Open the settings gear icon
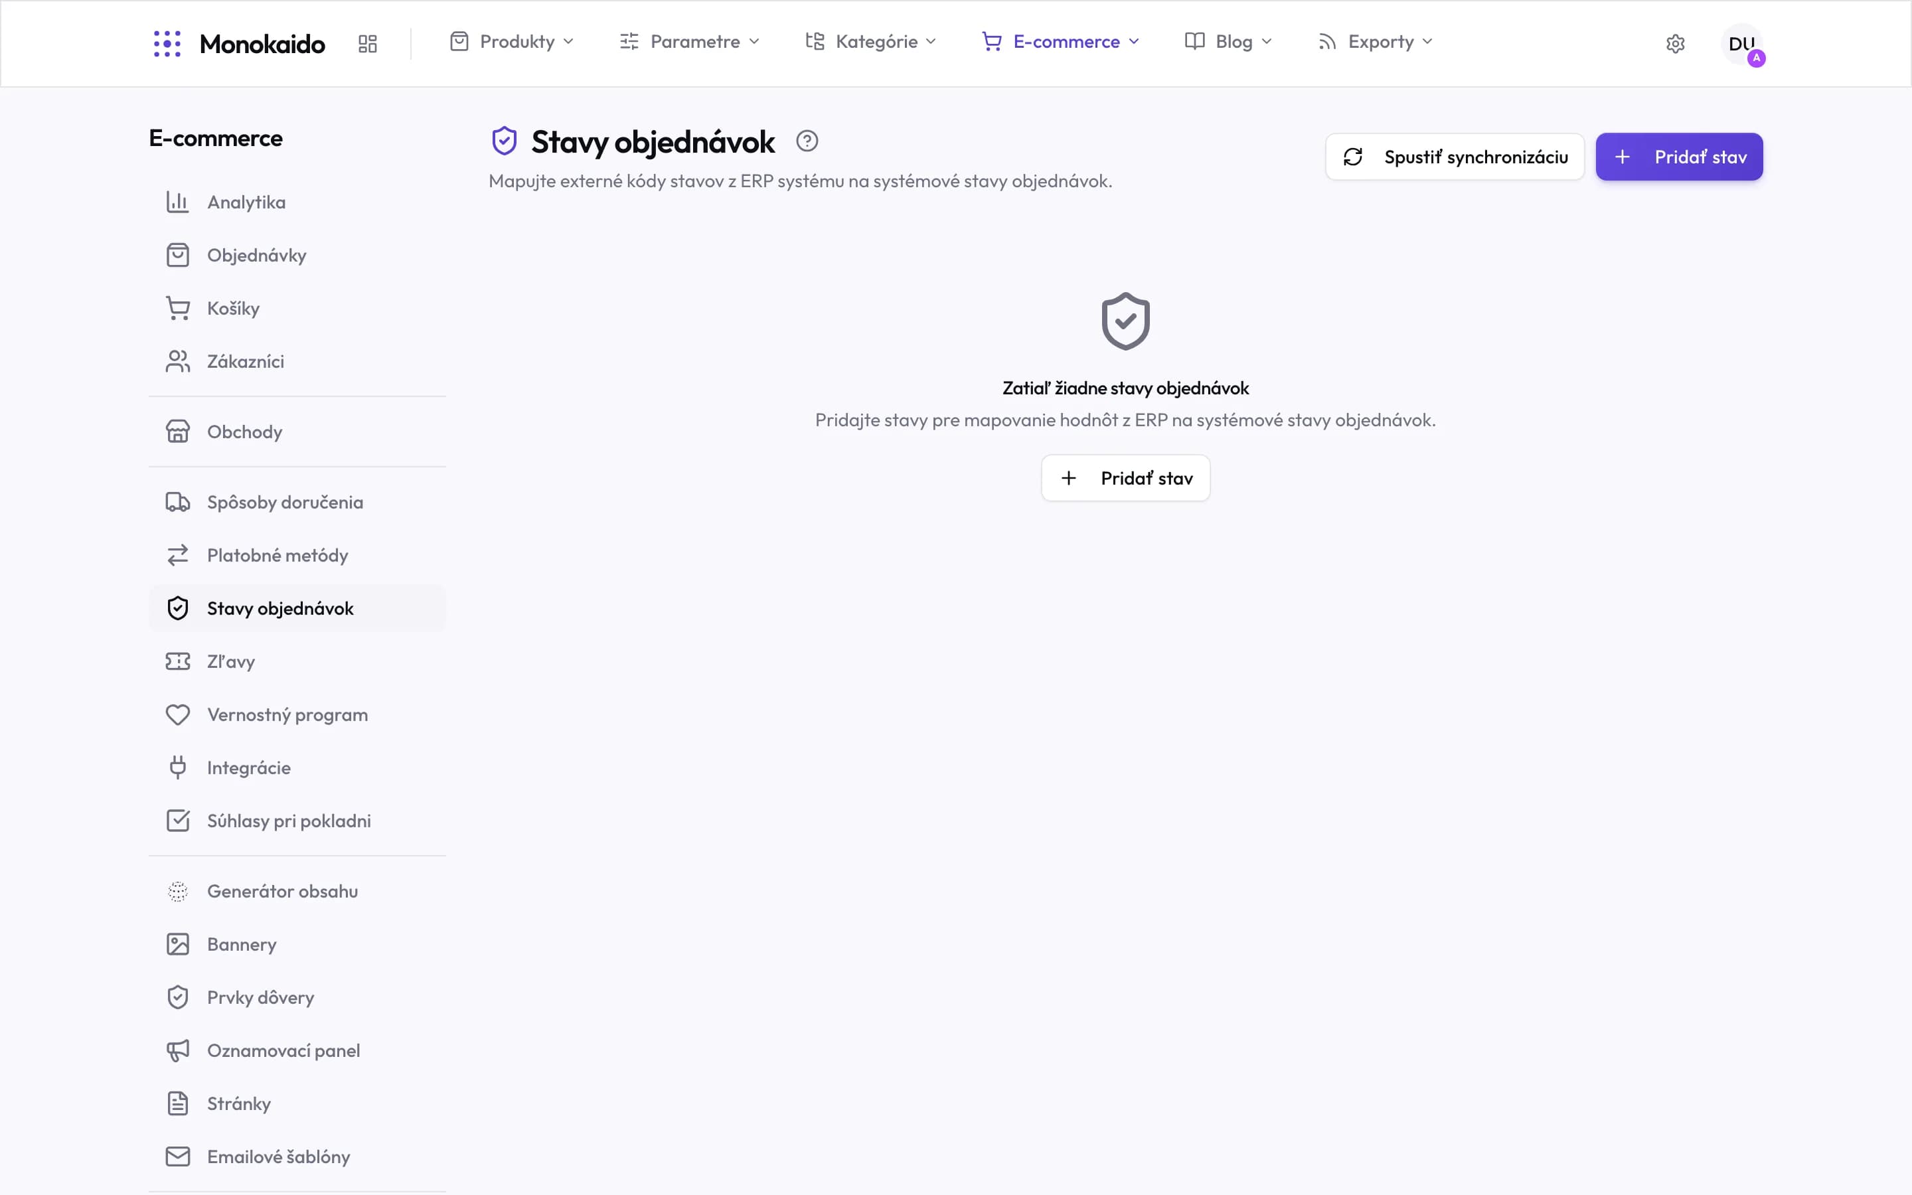 [1675, 43]
